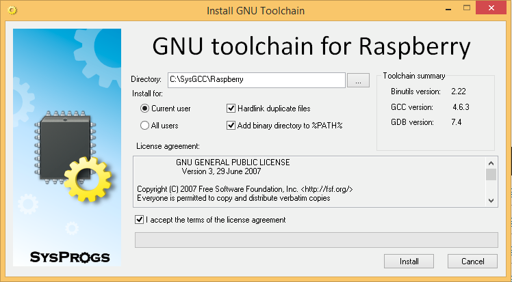Start installation with the Install button
Screen dimensions: 512x282
pos(409,262)
